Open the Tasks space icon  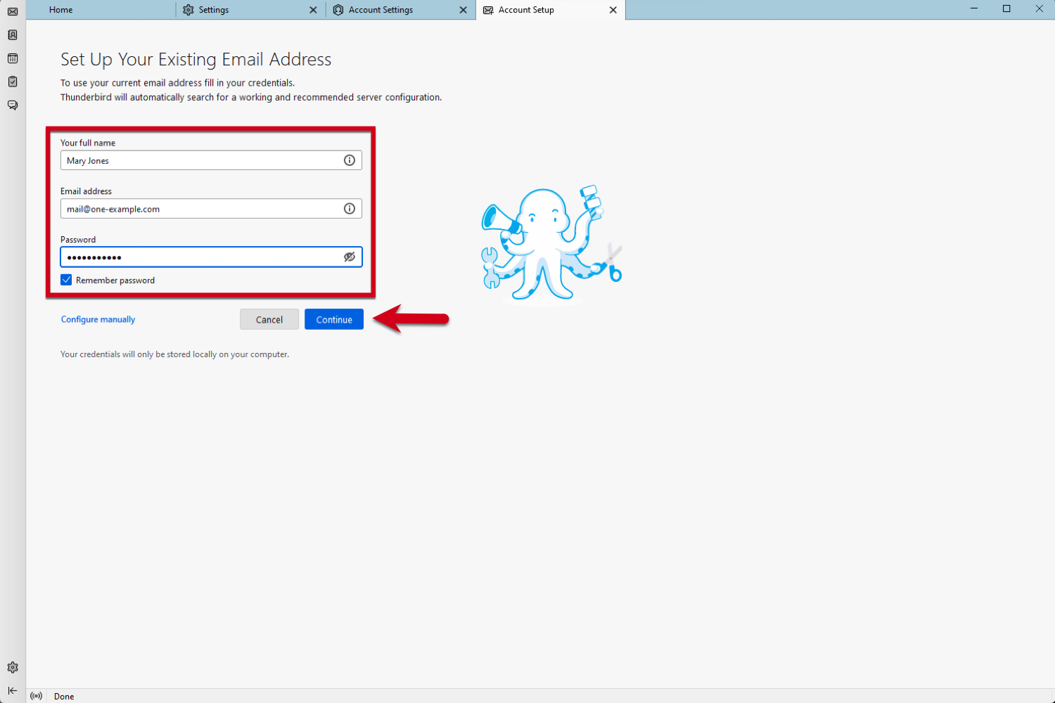[12, 82]
